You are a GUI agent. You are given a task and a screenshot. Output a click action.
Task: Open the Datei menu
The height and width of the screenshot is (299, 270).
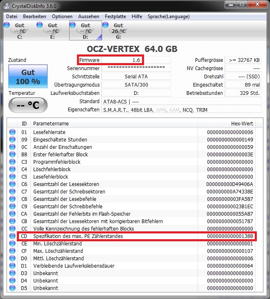click(12, 16)
